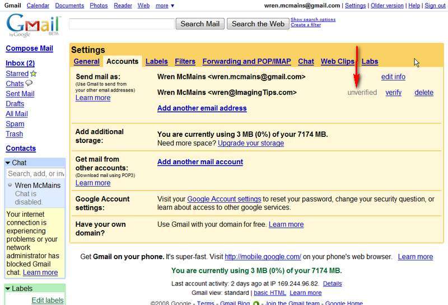Switch to basic HTML view

(270, 293)
